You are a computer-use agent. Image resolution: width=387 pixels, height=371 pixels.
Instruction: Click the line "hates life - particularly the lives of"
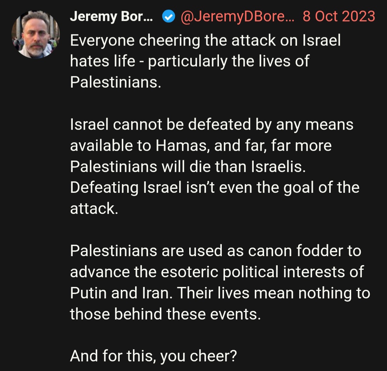point(190,61)
